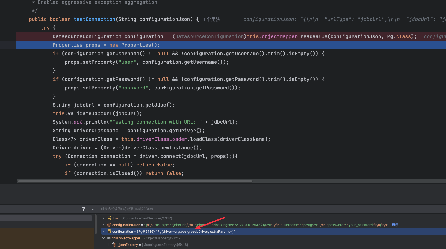446x249 pixels.
Task: Click the readValue call on breakpoint line
Action: tap(314, 36)
